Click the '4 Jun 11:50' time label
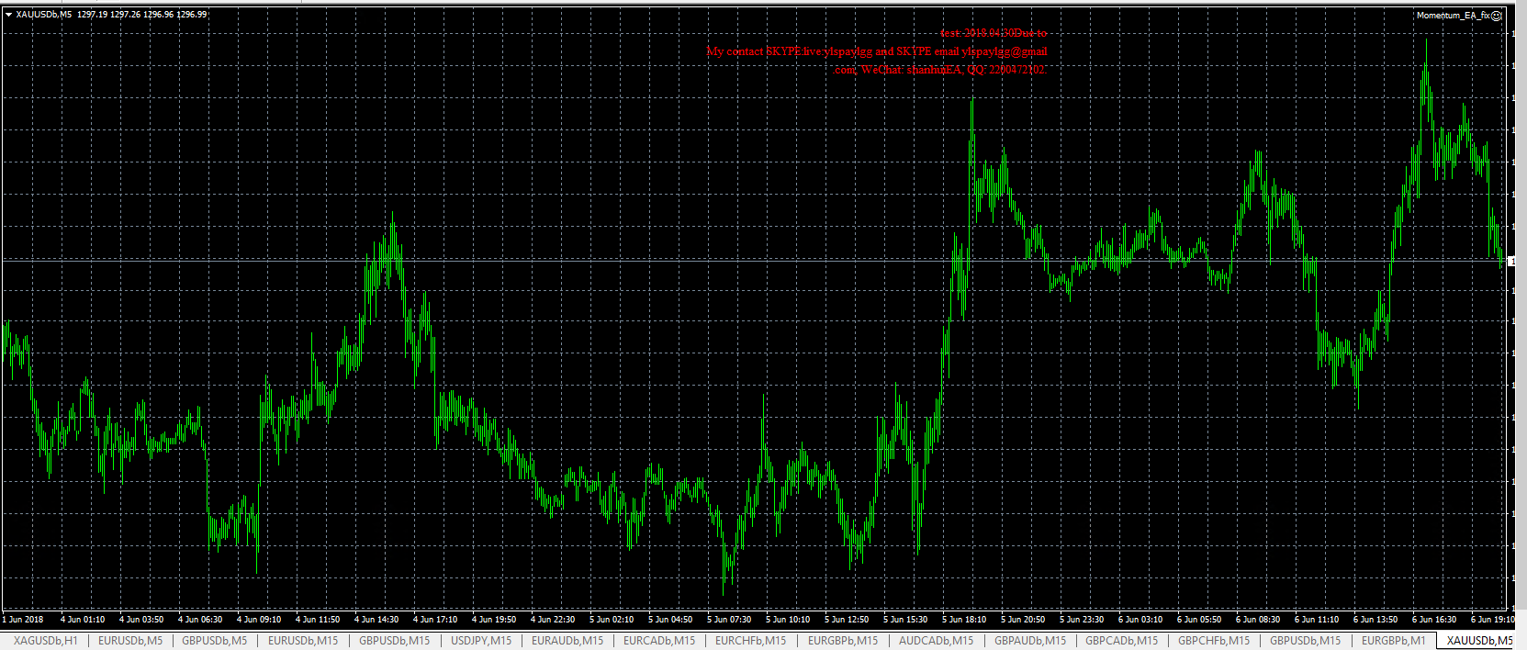This screenshot has height=650, width=1527. [318, 620]
